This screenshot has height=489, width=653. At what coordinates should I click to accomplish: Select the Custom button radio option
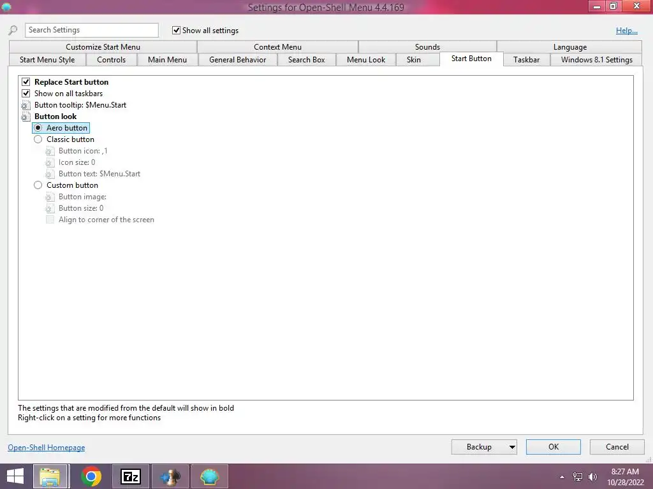38,185
